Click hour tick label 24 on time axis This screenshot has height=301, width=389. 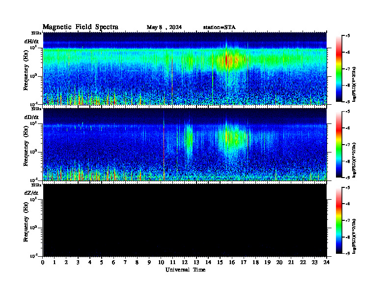(327, 263)
